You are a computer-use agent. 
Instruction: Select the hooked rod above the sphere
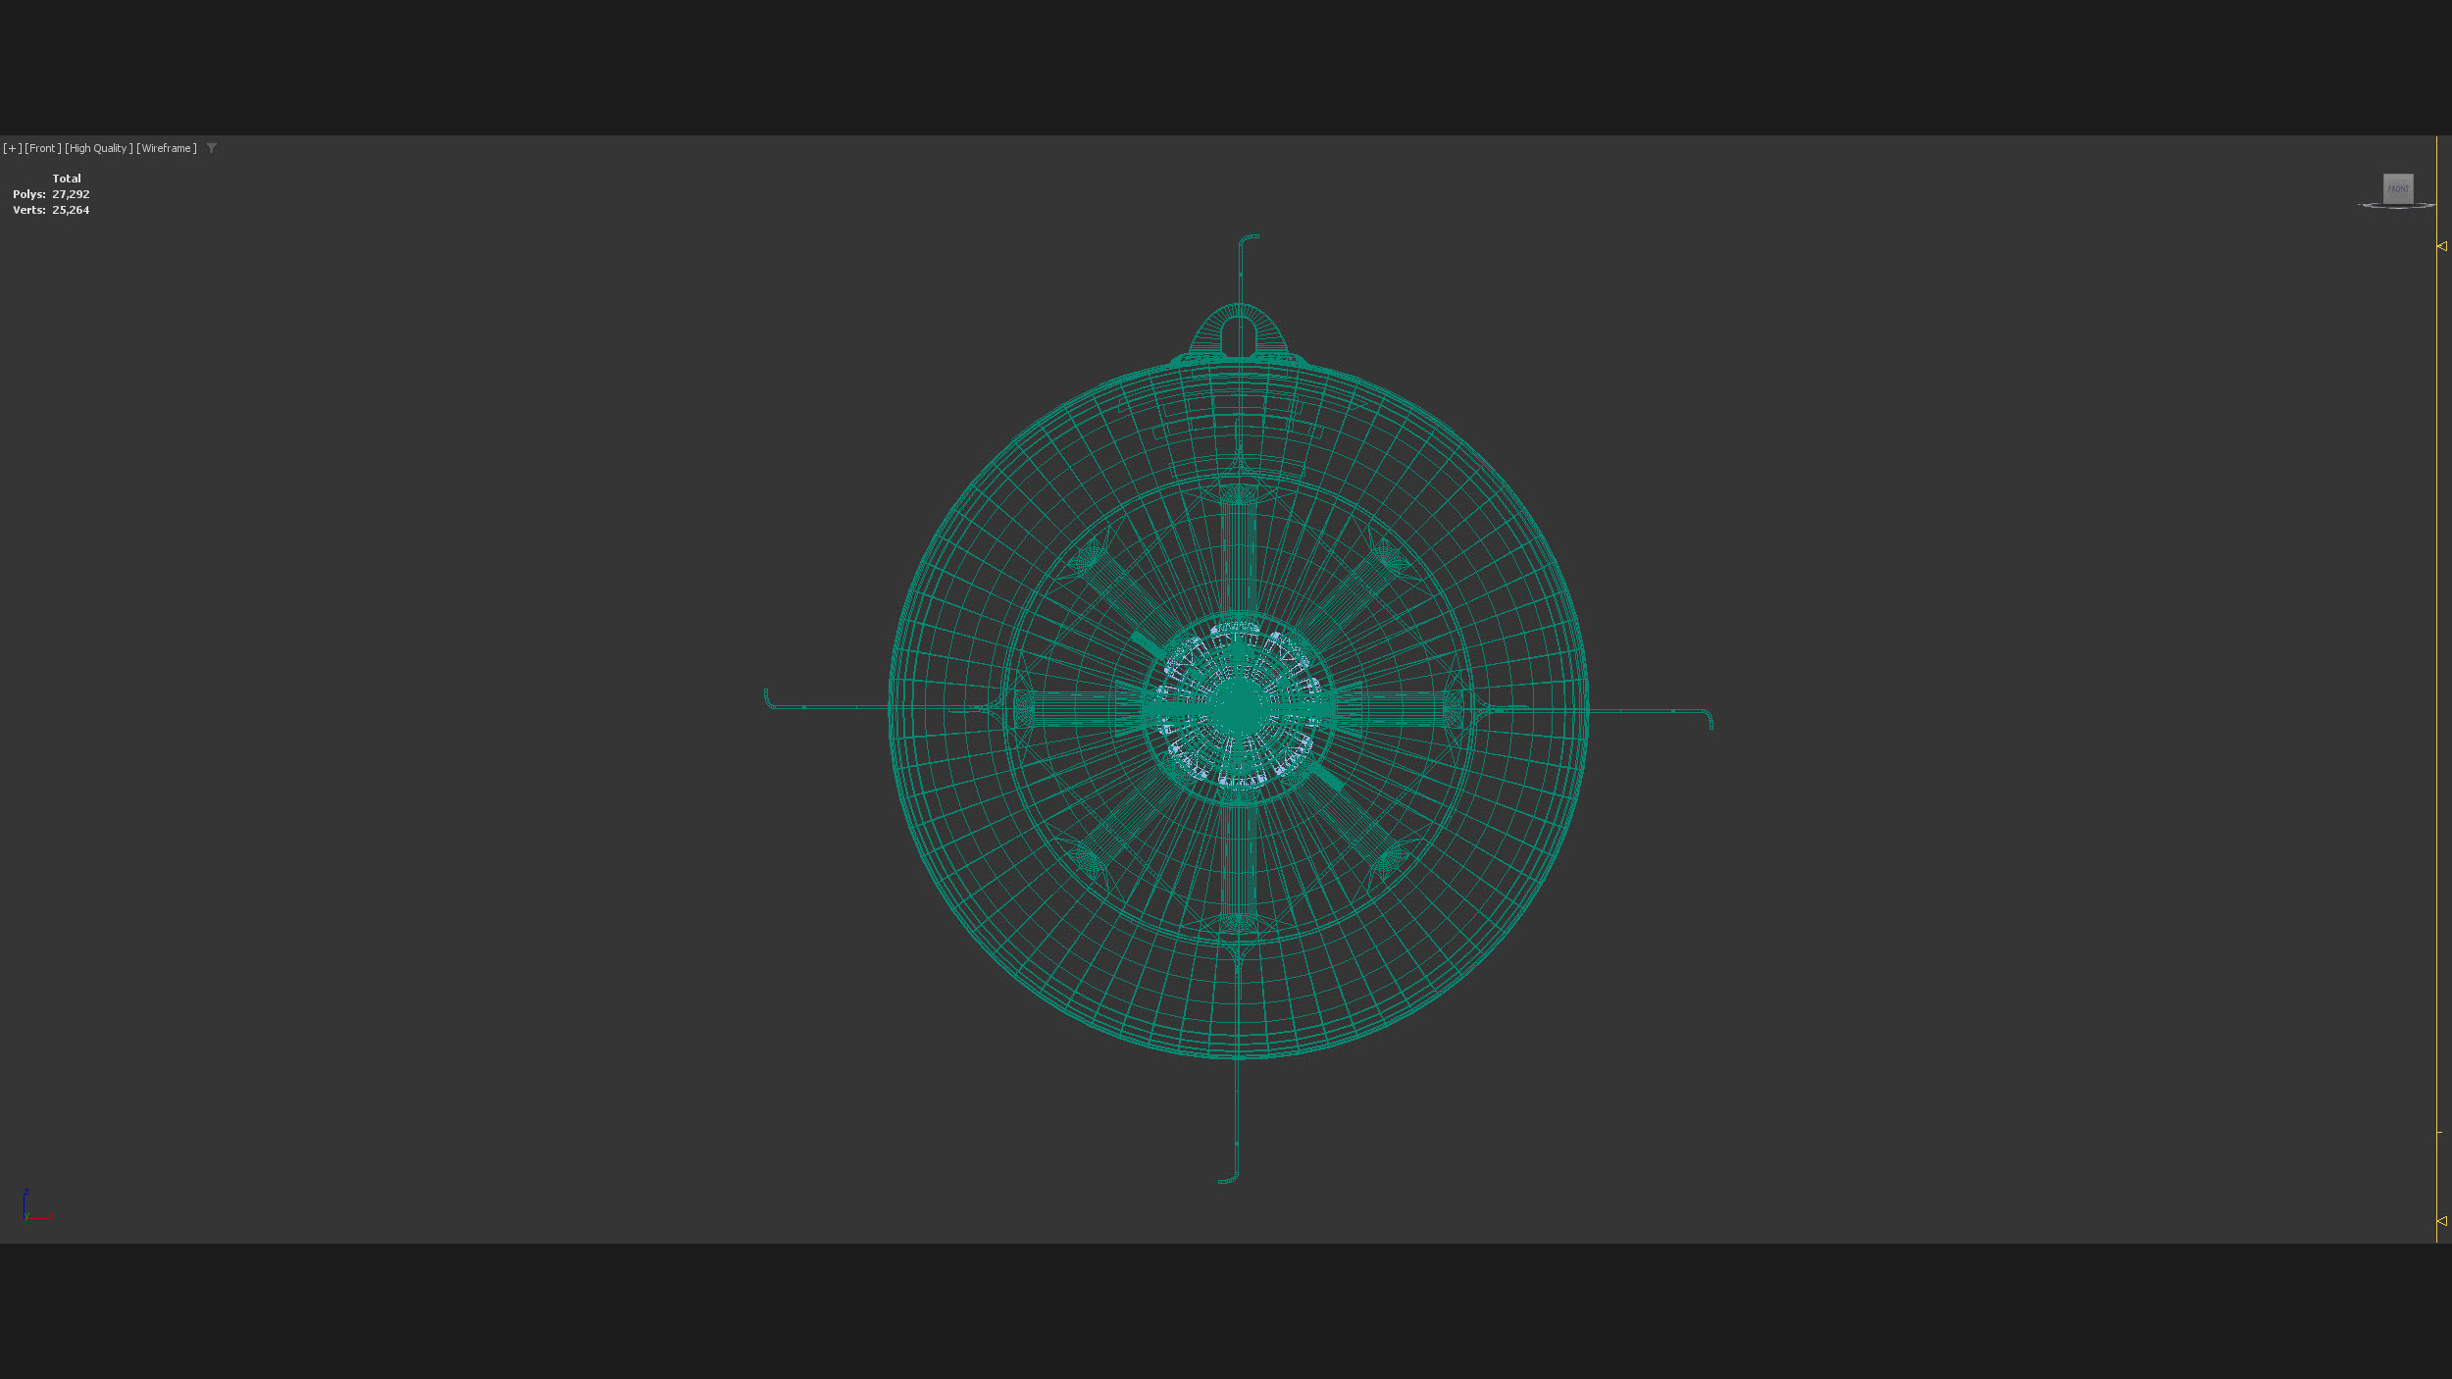pos(1241,270)
